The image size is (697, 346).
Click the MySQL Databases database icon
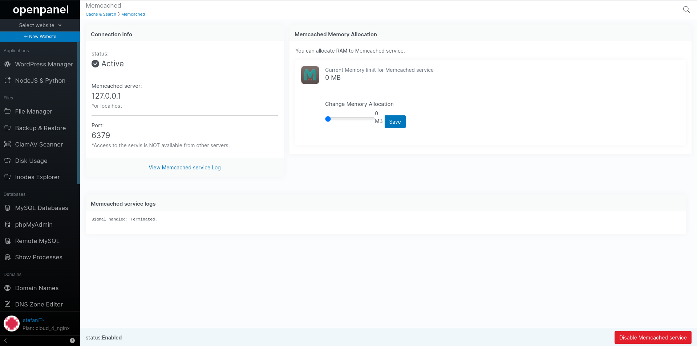[7, 208]
